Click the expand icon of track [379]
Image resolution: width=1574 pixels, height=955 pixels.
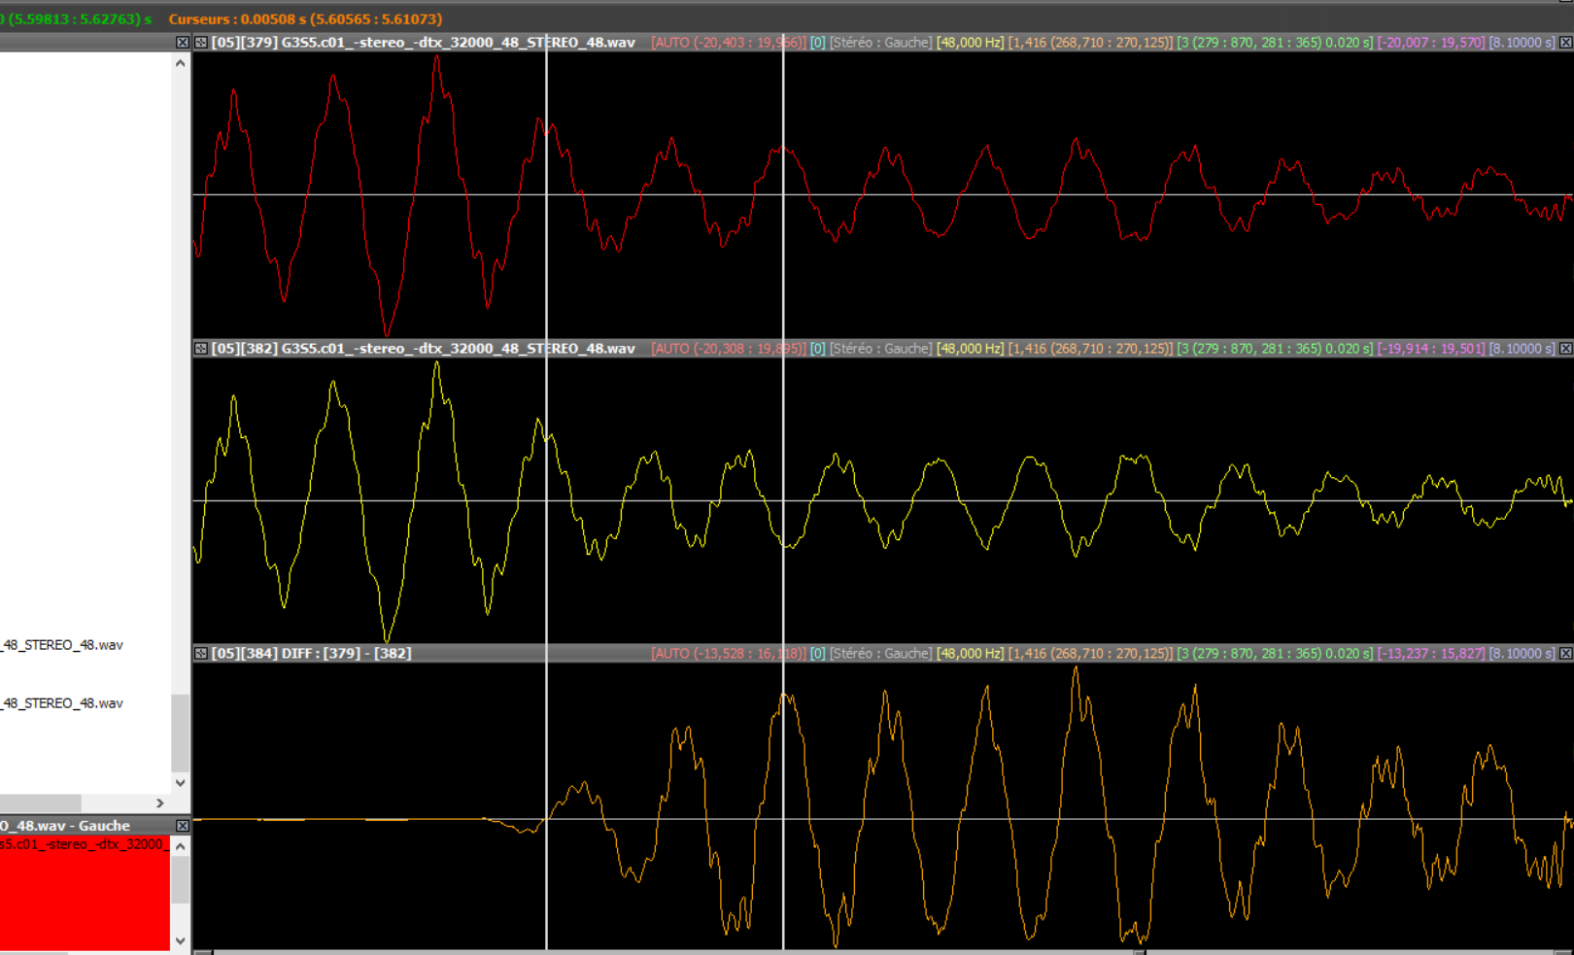[x=201, y=43]
